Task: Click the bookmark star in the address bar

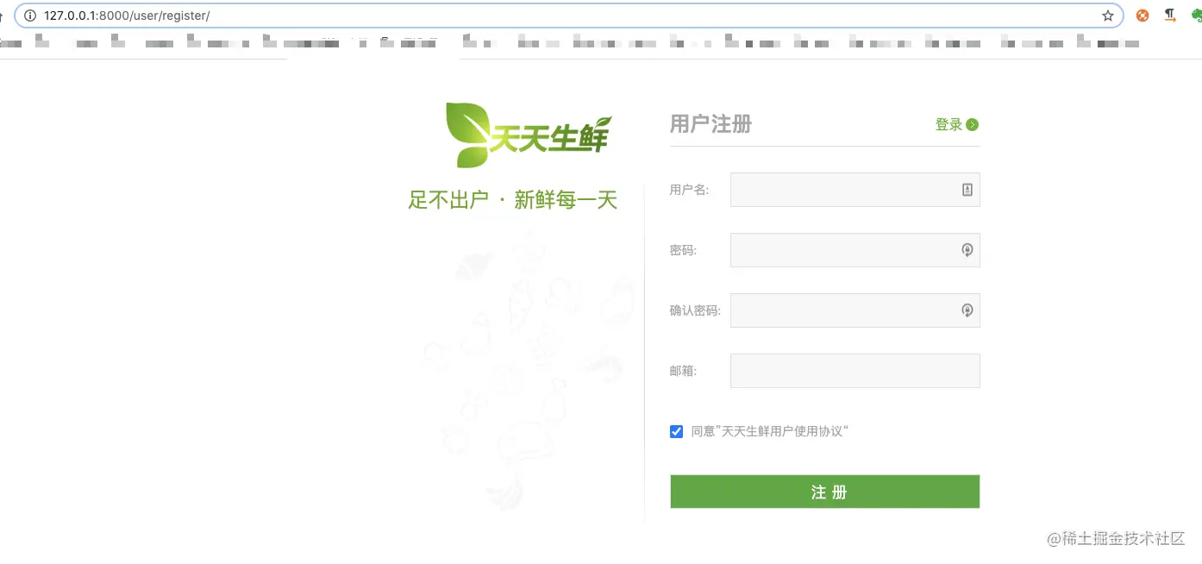Action: click(1107, 15)
